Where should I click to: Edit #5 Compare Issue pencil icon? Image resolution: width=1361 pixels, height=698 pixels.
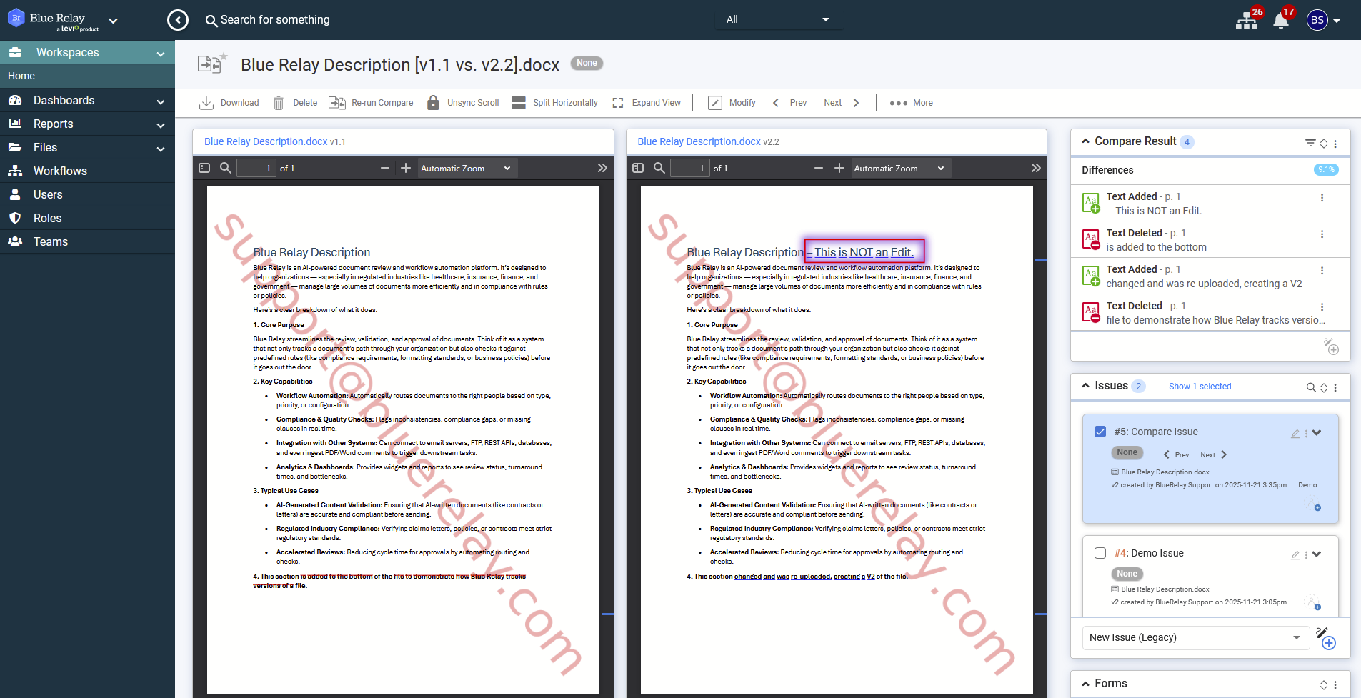(1295, 433)
